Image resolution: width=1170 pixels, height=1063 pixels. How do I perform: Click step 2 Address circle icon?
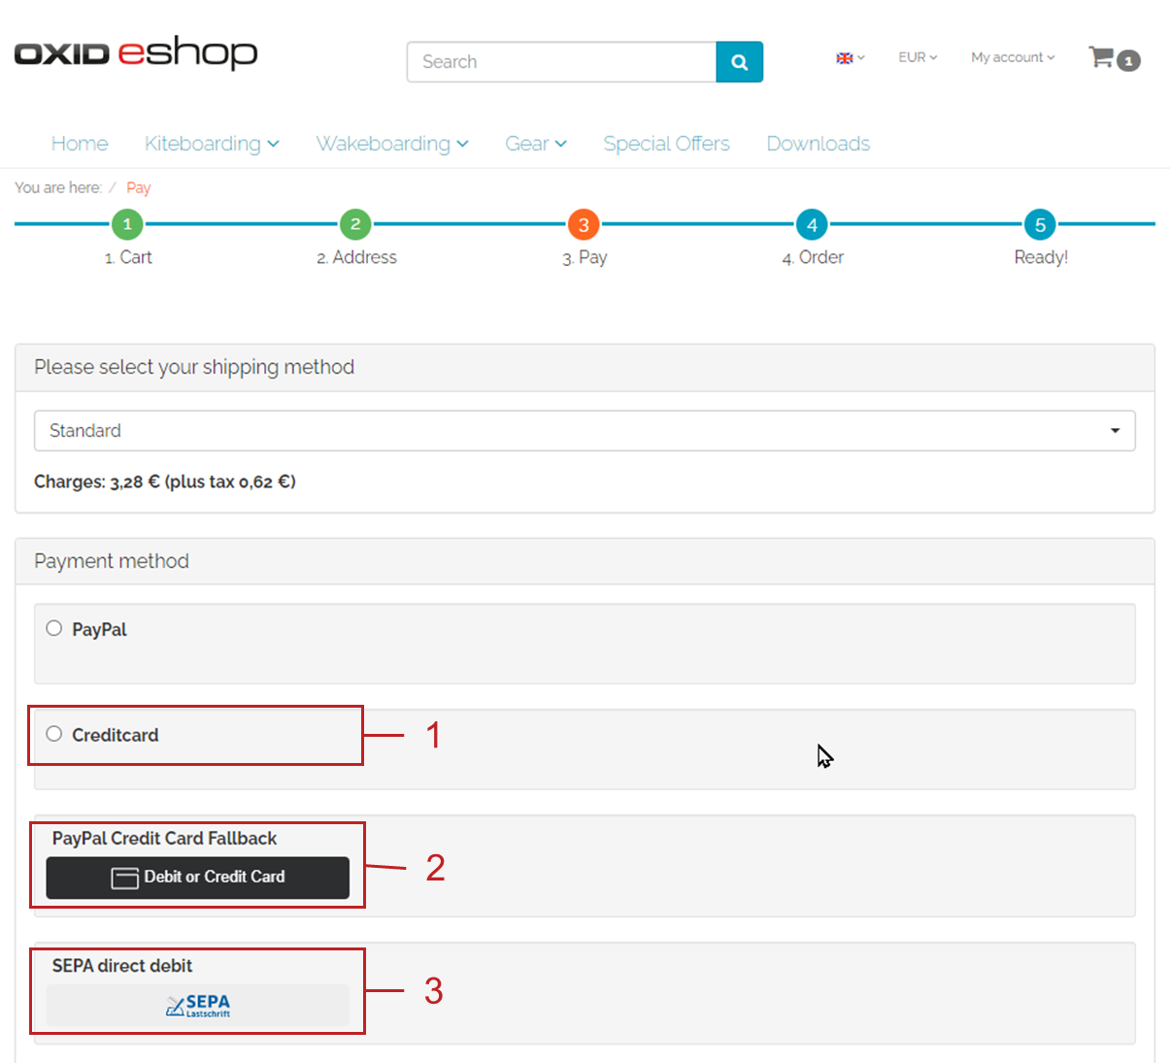point(355,224)
